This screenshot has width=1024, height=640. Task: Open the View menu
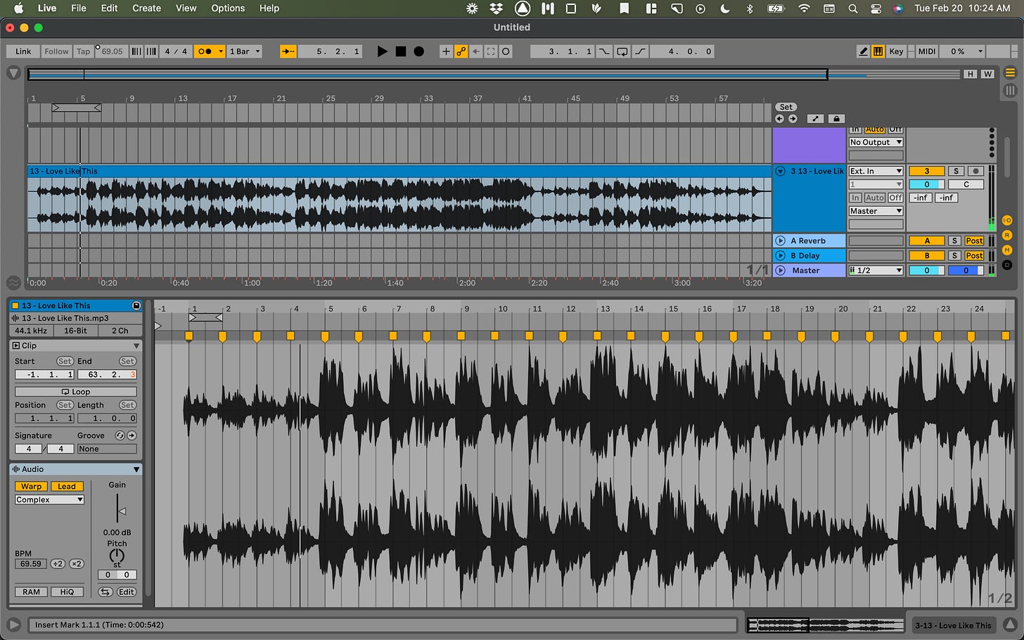click(x=186, y=8)
